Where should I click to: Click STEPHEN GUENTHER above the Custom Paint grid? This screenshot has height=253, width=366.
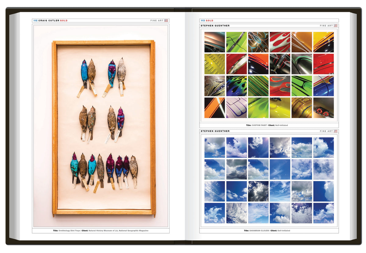[x=215, y=26]
